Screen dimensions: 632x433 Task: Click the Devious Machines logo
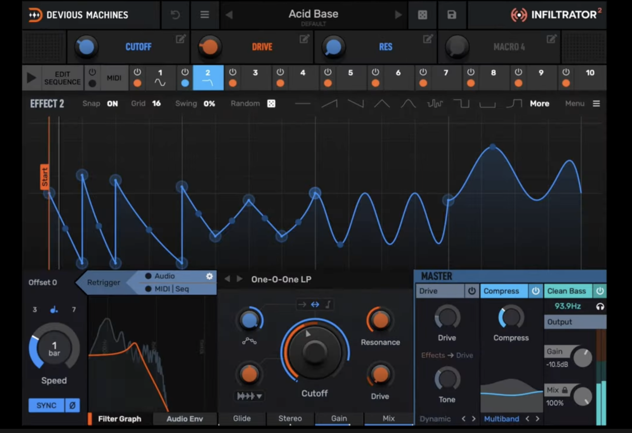[79, 15]
